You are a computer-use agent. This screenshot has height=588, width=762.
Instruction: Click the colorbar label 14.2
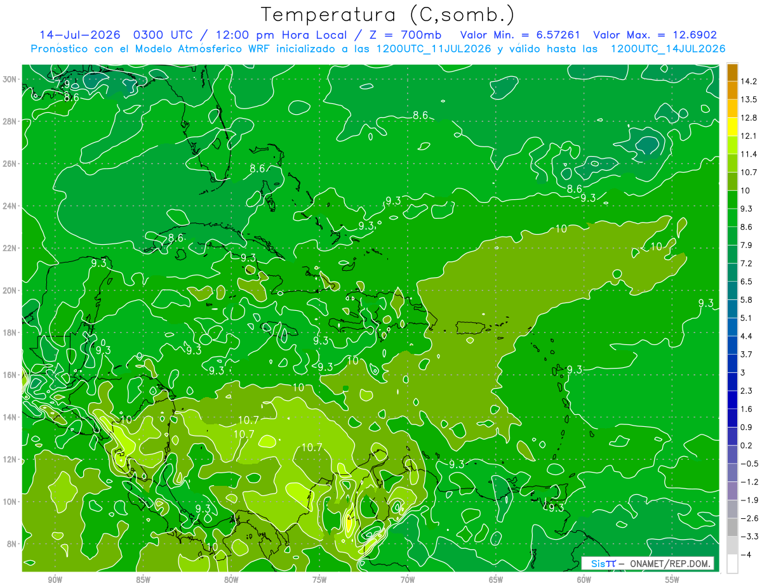pyautogui.click(x=749, y=81)
